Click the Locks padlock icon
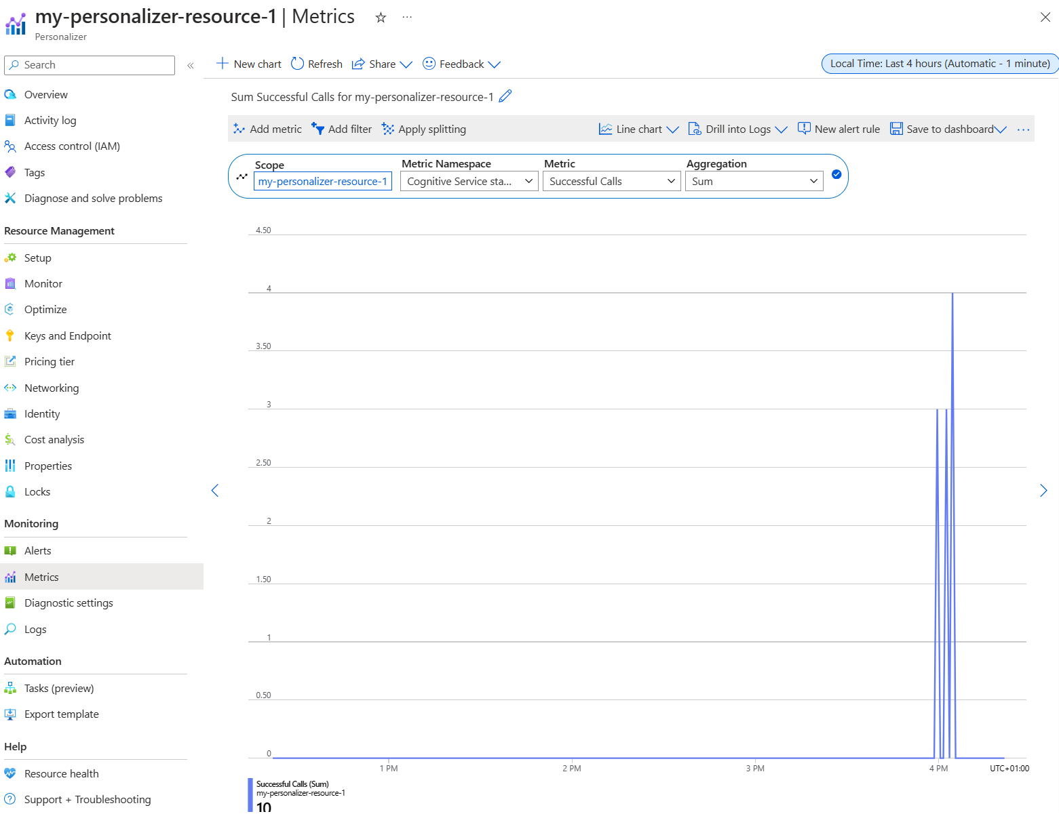 (10, 491)
